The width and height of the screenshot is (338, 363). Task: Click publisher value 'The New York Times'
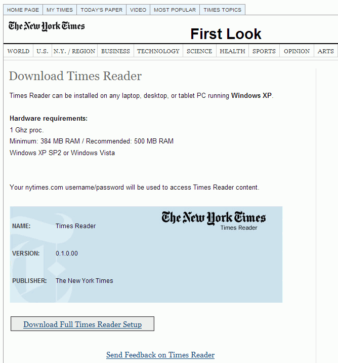coord(85,280)
